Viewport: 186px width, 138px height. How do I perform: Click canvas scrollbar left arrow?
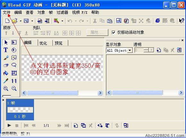(x=24, y=93)
